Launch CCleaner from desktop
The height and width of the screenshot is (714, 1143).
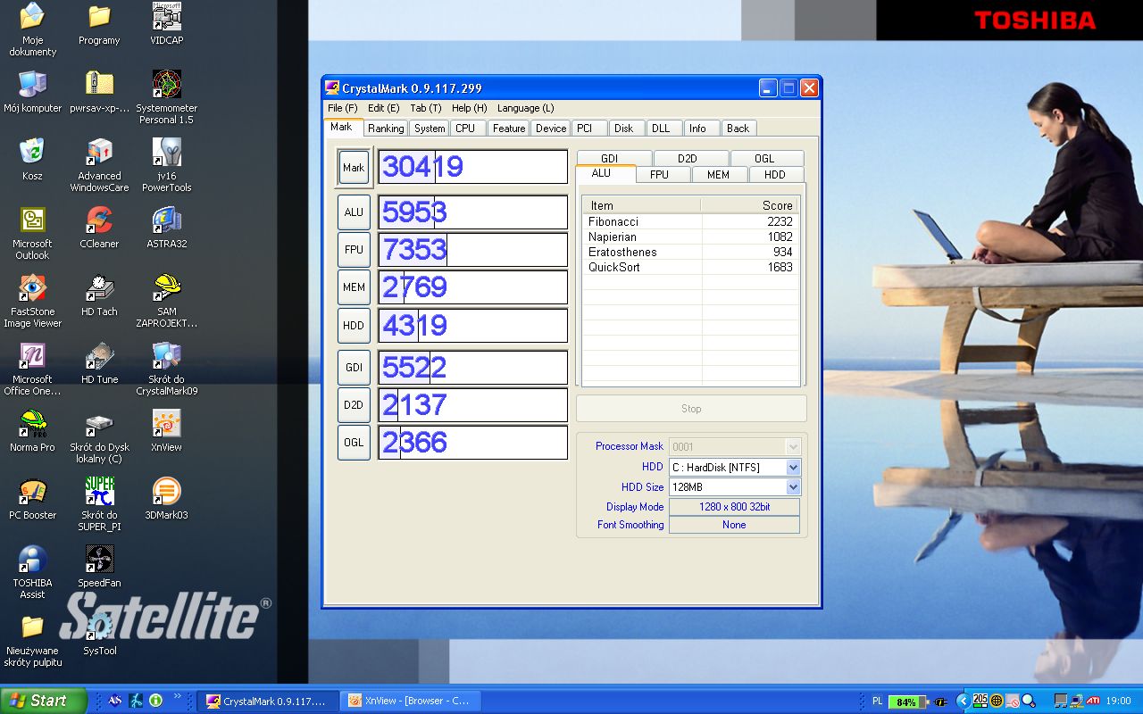point(99,228)
